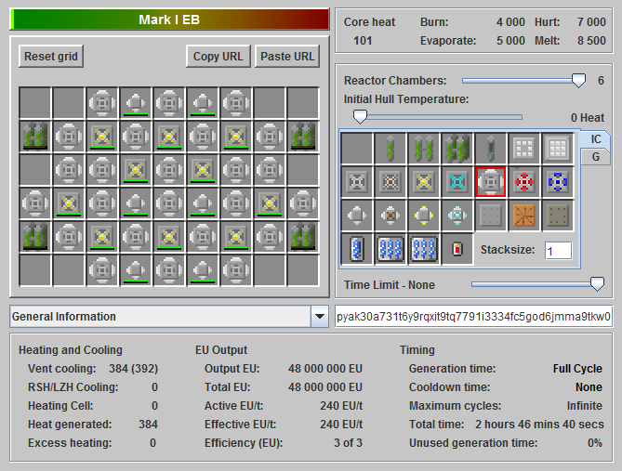Pick the blue LZH condensator component
Image resolution: width=622 pixels, height=471 pixels.
tap(558, 182)
